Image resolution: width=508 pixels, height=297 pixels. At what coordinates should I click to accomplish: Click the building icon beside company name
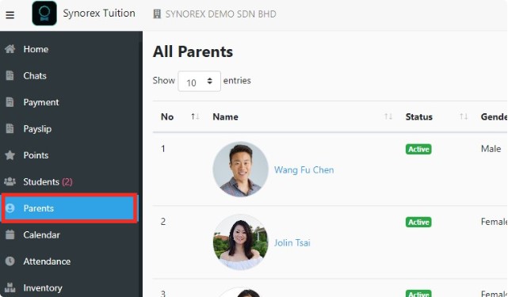157,14
